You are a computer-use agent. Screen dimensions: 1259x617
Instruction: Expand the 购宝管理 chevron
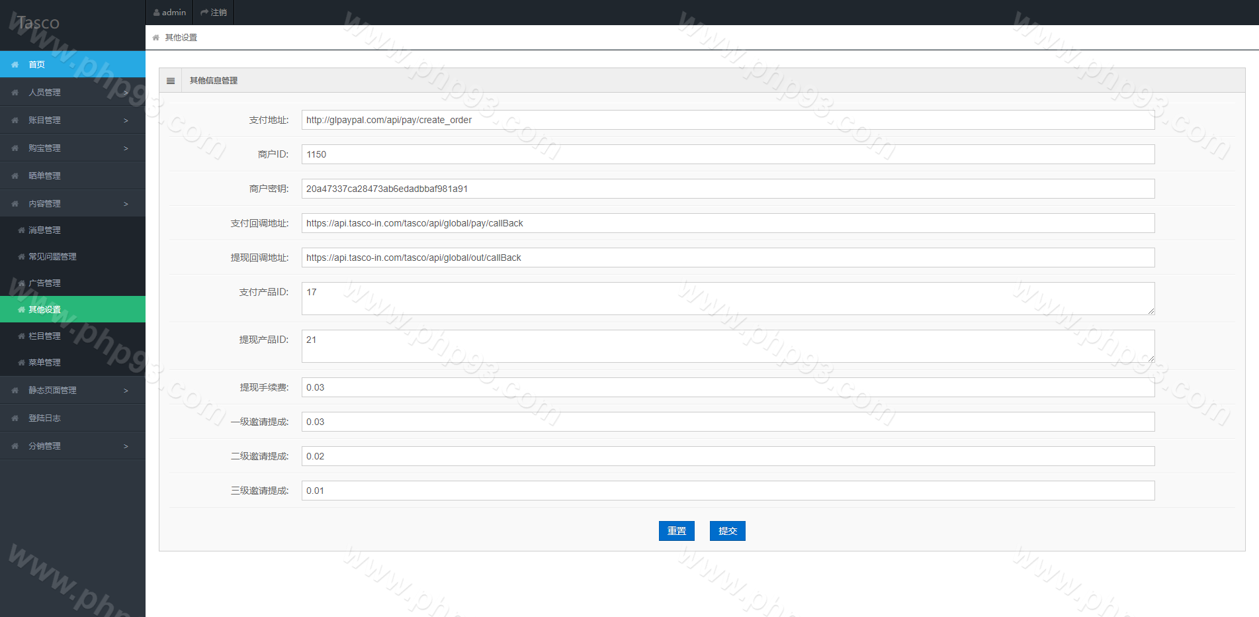click(126, 148)
